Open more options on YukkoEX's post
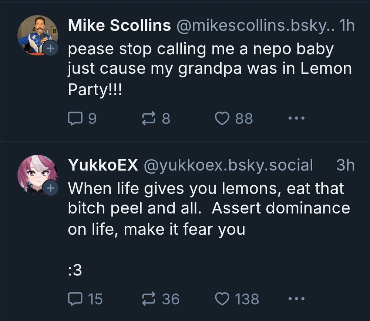370x321 pixels. pos(296,299)
